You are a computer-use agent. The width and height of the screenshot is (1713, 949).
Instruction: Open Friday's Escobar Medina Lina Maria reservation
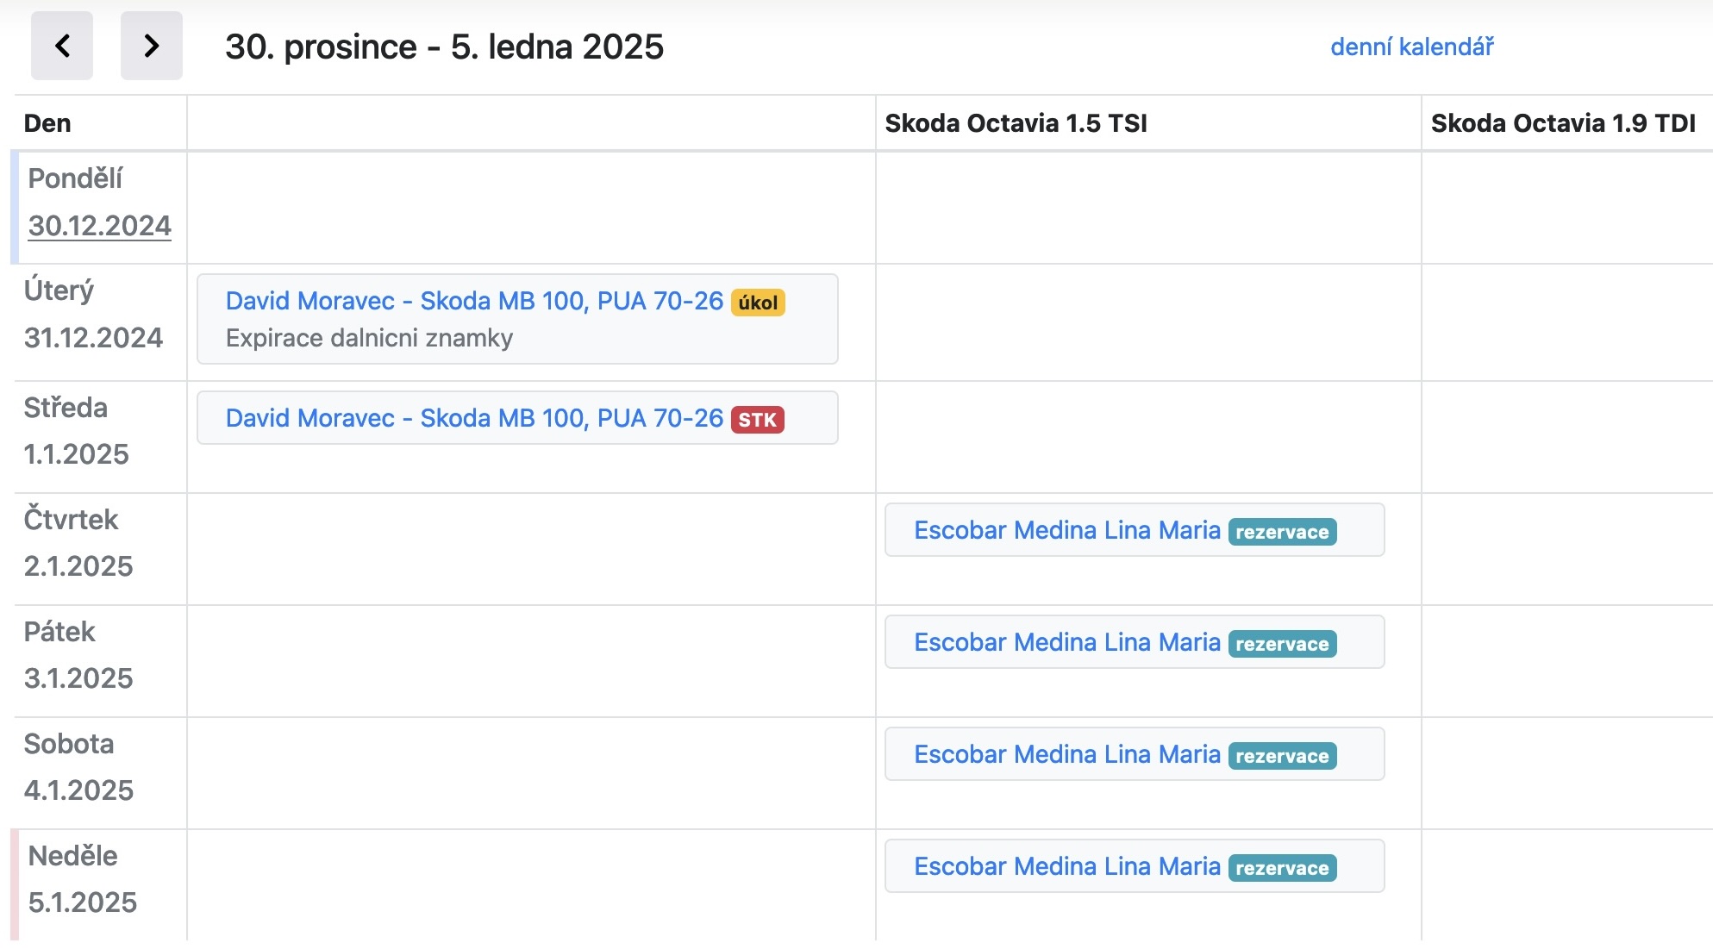coord(1066,642)
